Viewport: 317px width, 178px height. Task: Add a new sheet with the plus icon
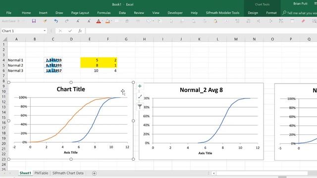tap(94, 173)
